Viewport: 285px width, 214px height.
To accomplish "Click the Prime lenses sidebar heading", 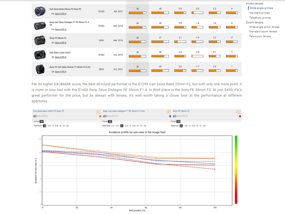I will point(255,4).
